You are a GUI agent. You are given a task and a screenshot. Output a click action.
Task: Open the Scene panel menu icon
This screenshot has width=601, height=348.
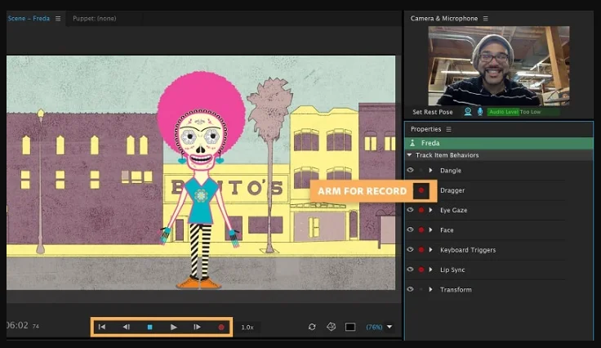click(x=58, y=19)
